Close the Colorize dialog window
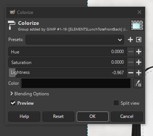The image size is (153, 136). tap(139, 12)
